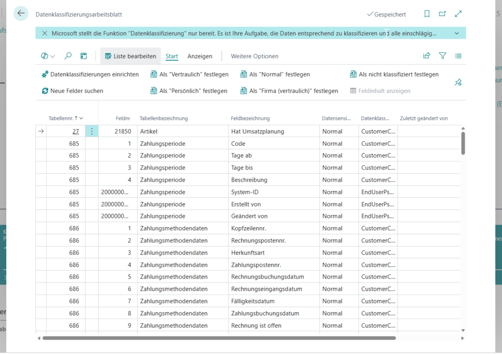This screenshot has width=502, height=354.
Task: Select the Artikel cell in first row
Action: pyautogui.click(x=183, y=131)
